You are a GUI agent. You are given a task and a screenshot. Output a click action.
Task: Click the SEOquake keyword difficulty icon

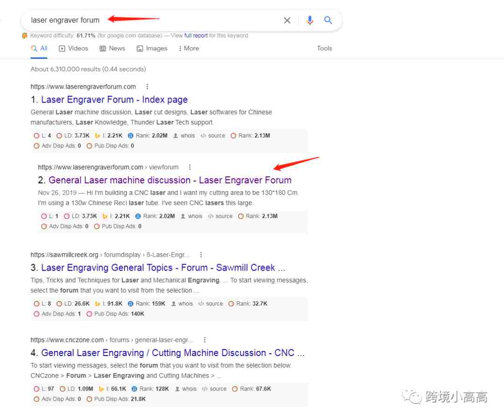point(25,35)
